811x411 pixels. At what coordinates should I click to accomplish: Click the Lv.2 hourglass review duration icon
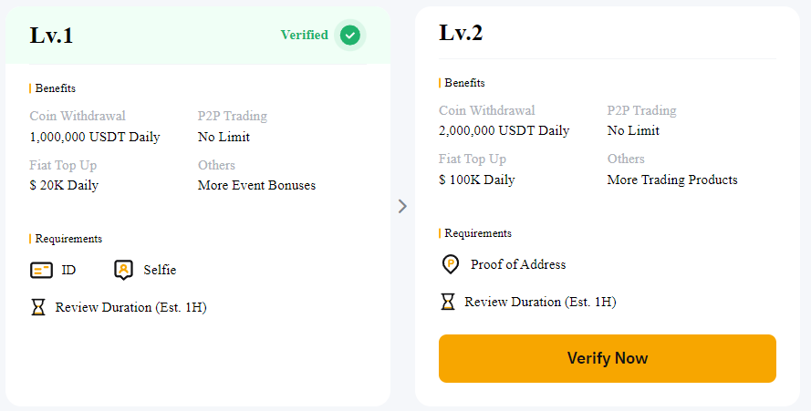pos(448,302)
